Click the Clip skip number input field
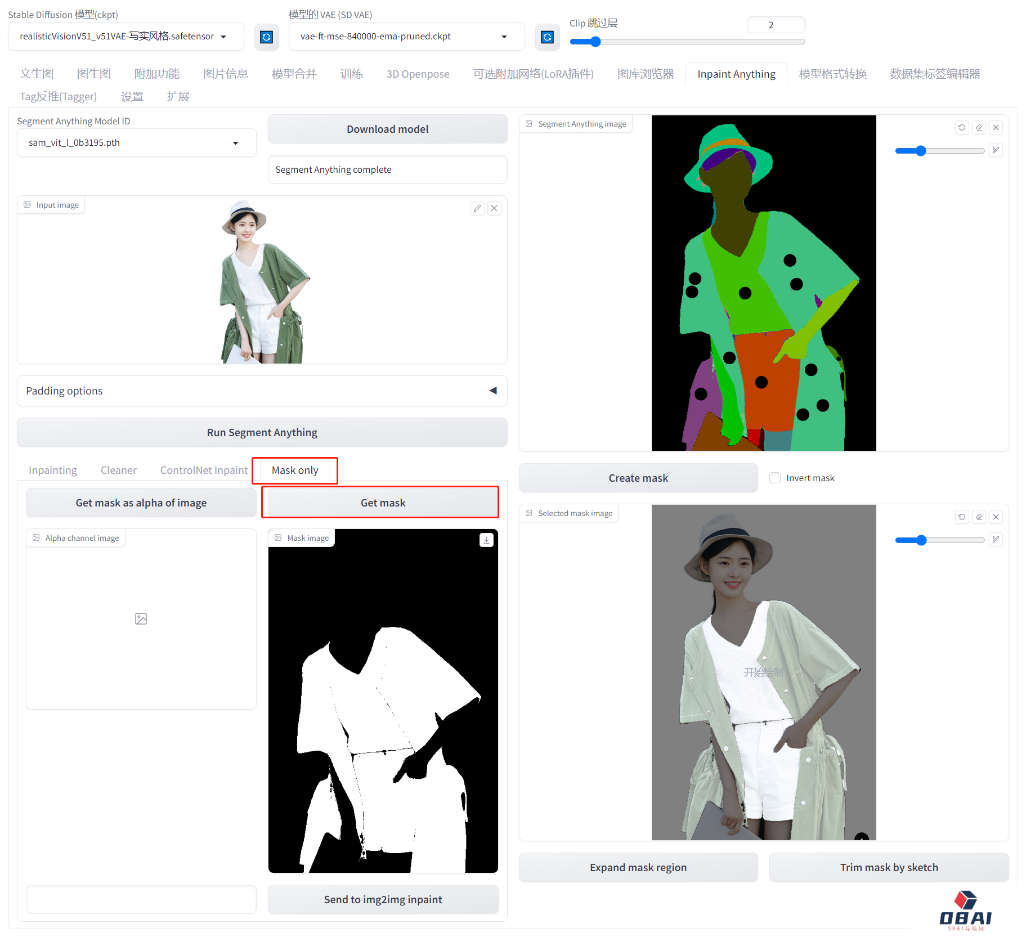This screenshot has height=937, width=1026. point(776,25)
